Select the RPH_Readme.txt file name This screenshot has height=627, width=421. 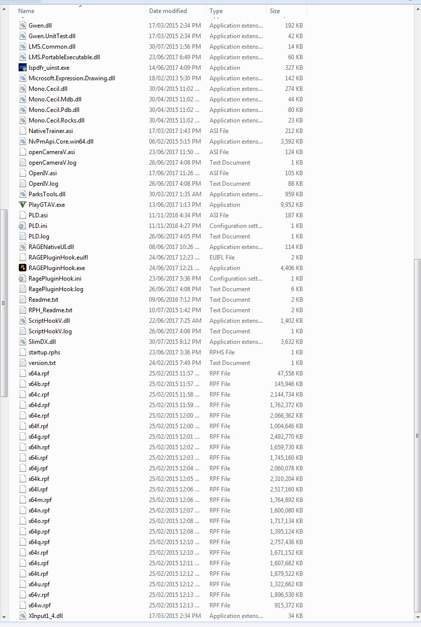coord(51,310)
